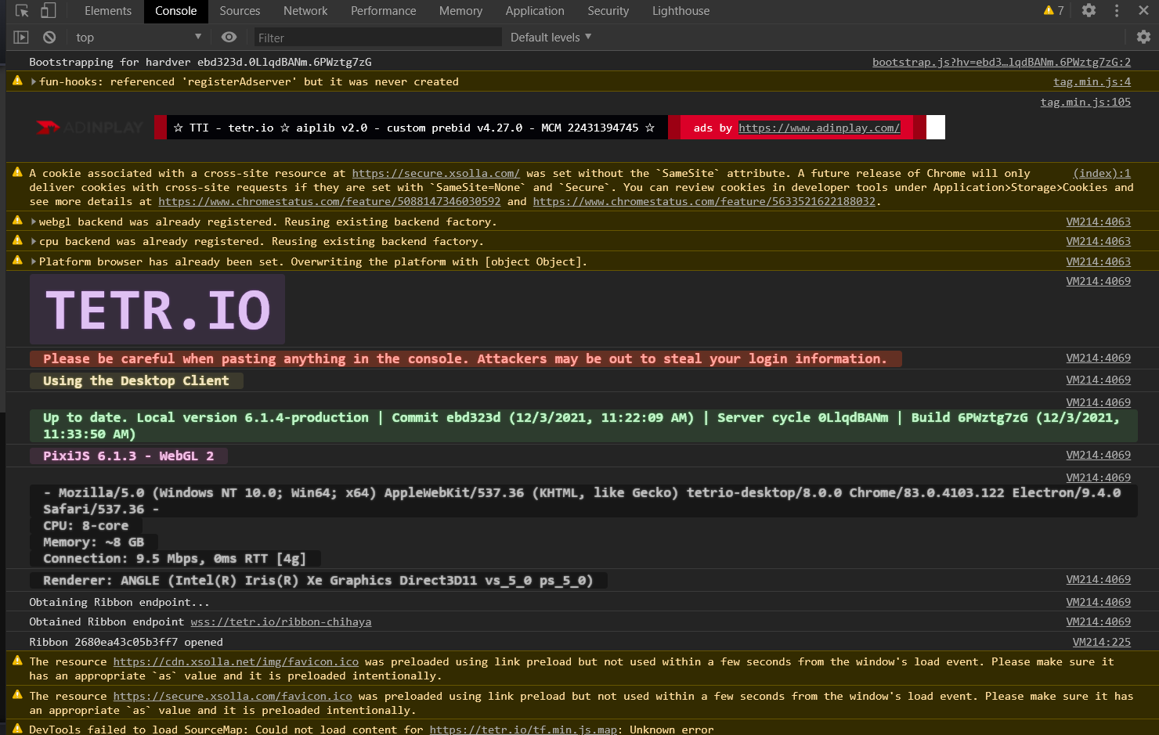Expand the fun-hooks warning message
Image resolution: width=1159 pixels, height=735 pixels.
tap(32, 81)
